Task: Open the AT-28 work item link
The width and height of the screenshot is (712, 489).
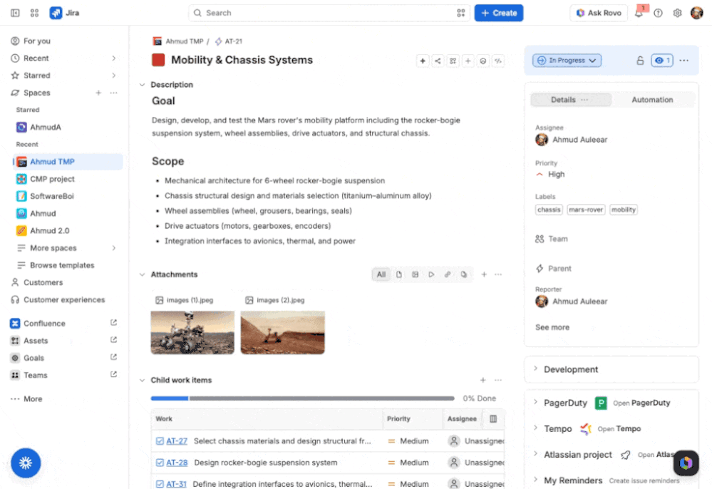Action: 177,463
